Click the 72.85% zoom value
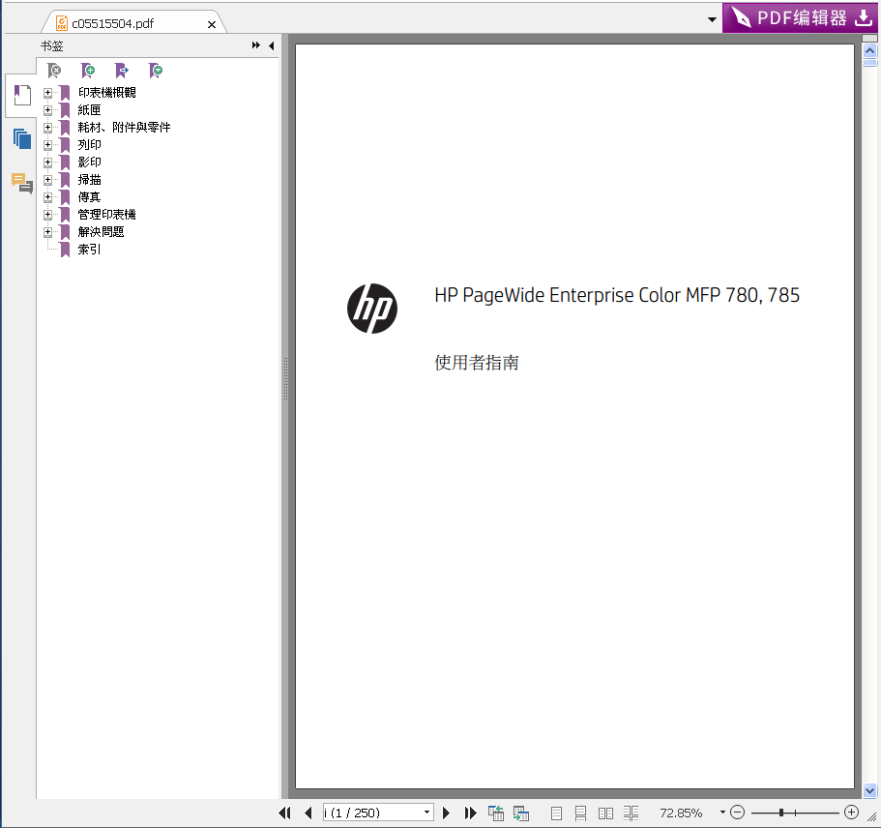Screen dimensions: 881x828 [x=681, y=813]
